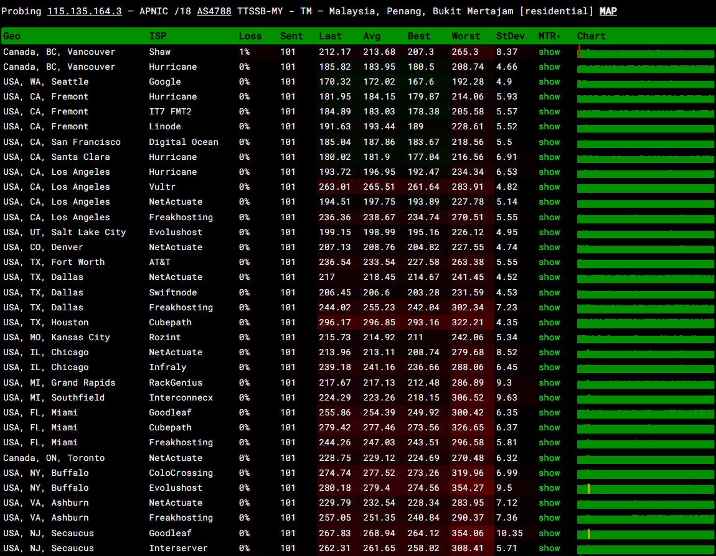Show MTR for Los Angeles Freakhosting row

549,218
